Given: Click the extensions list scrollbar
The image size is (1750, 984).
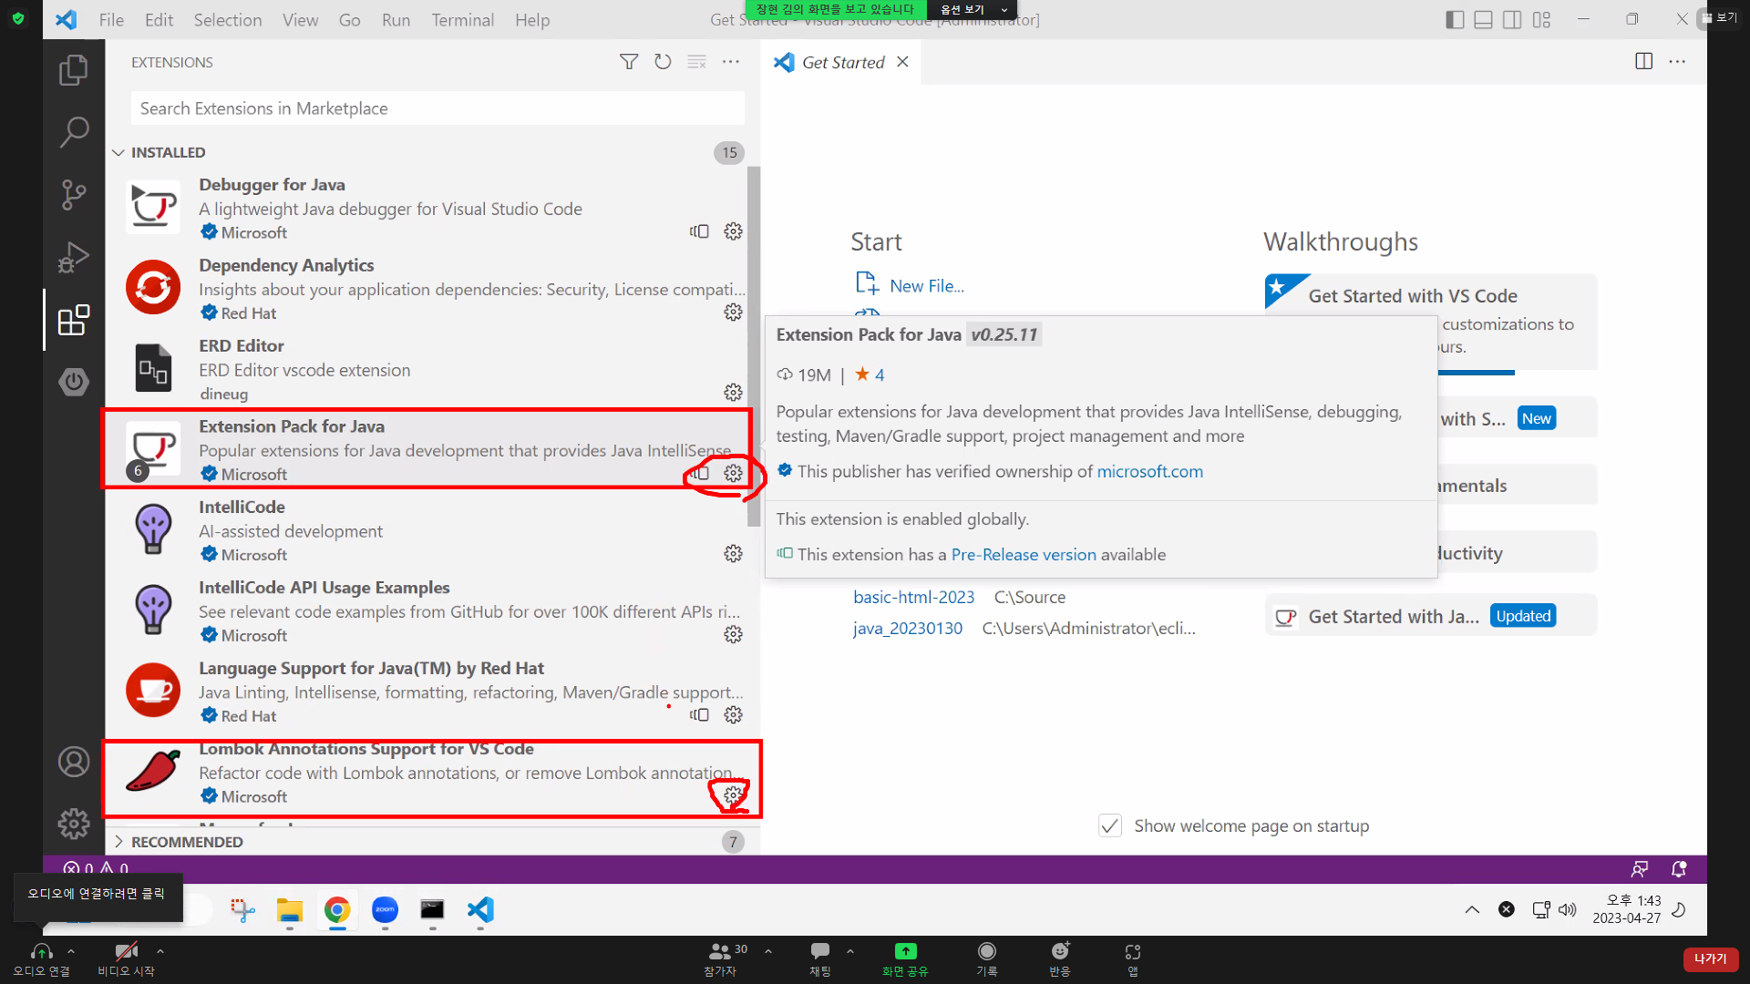Looking at the screenshot, I should coord(753,346).
